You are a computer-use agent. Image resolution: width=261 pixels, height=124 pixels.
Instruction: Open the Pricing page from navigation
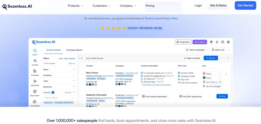150,6
